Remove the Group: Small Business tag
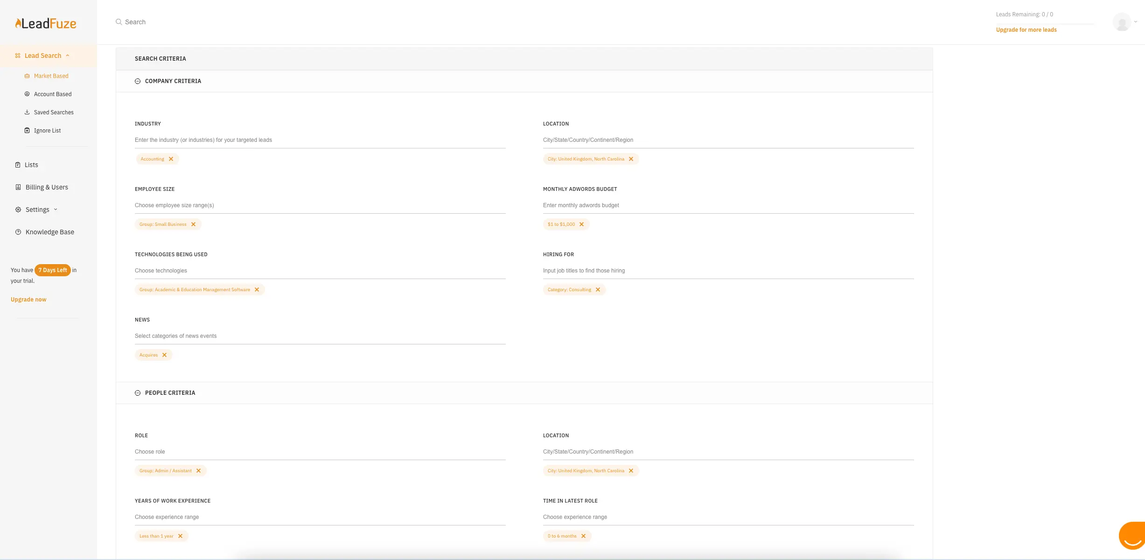 (x=194, y=224)
